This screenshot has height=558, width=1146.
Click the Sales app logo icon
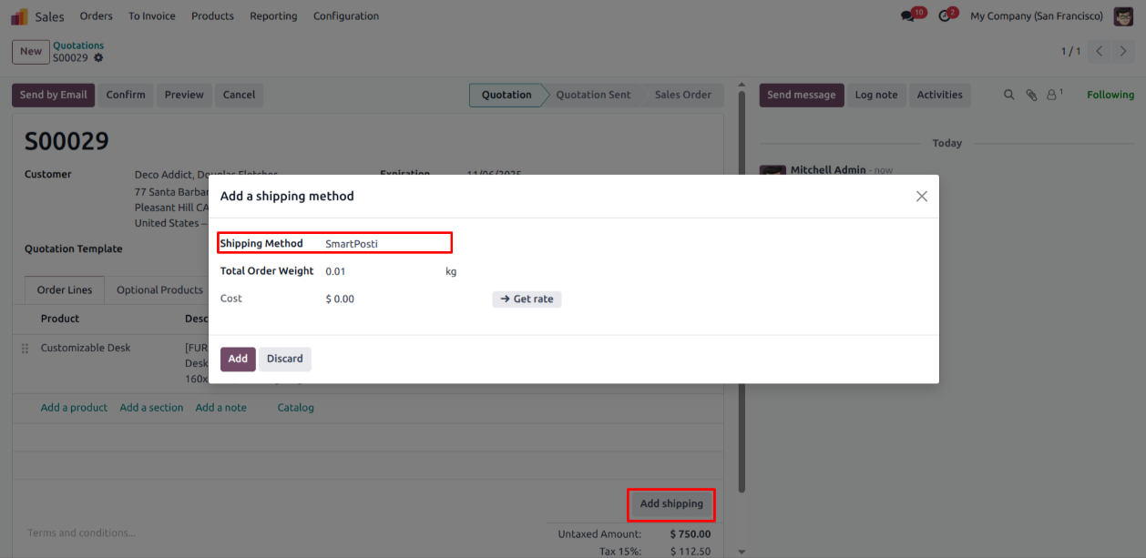(x=19, y=16)
